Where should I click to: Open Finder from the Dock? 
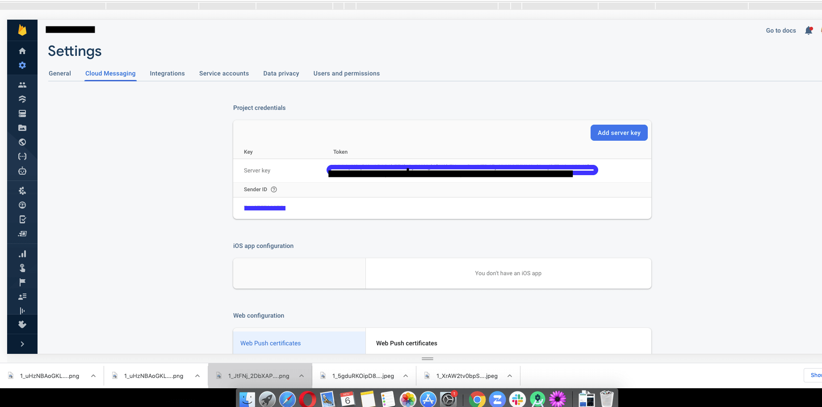(247, 399)
